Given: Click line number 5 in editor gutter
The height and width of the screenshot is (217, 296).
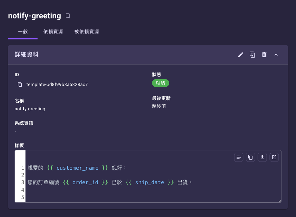Looking at the screenshot, I should 23,197.
